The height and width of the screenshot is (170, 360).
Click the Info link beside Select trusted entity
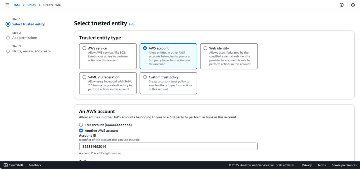pos(131,24)
